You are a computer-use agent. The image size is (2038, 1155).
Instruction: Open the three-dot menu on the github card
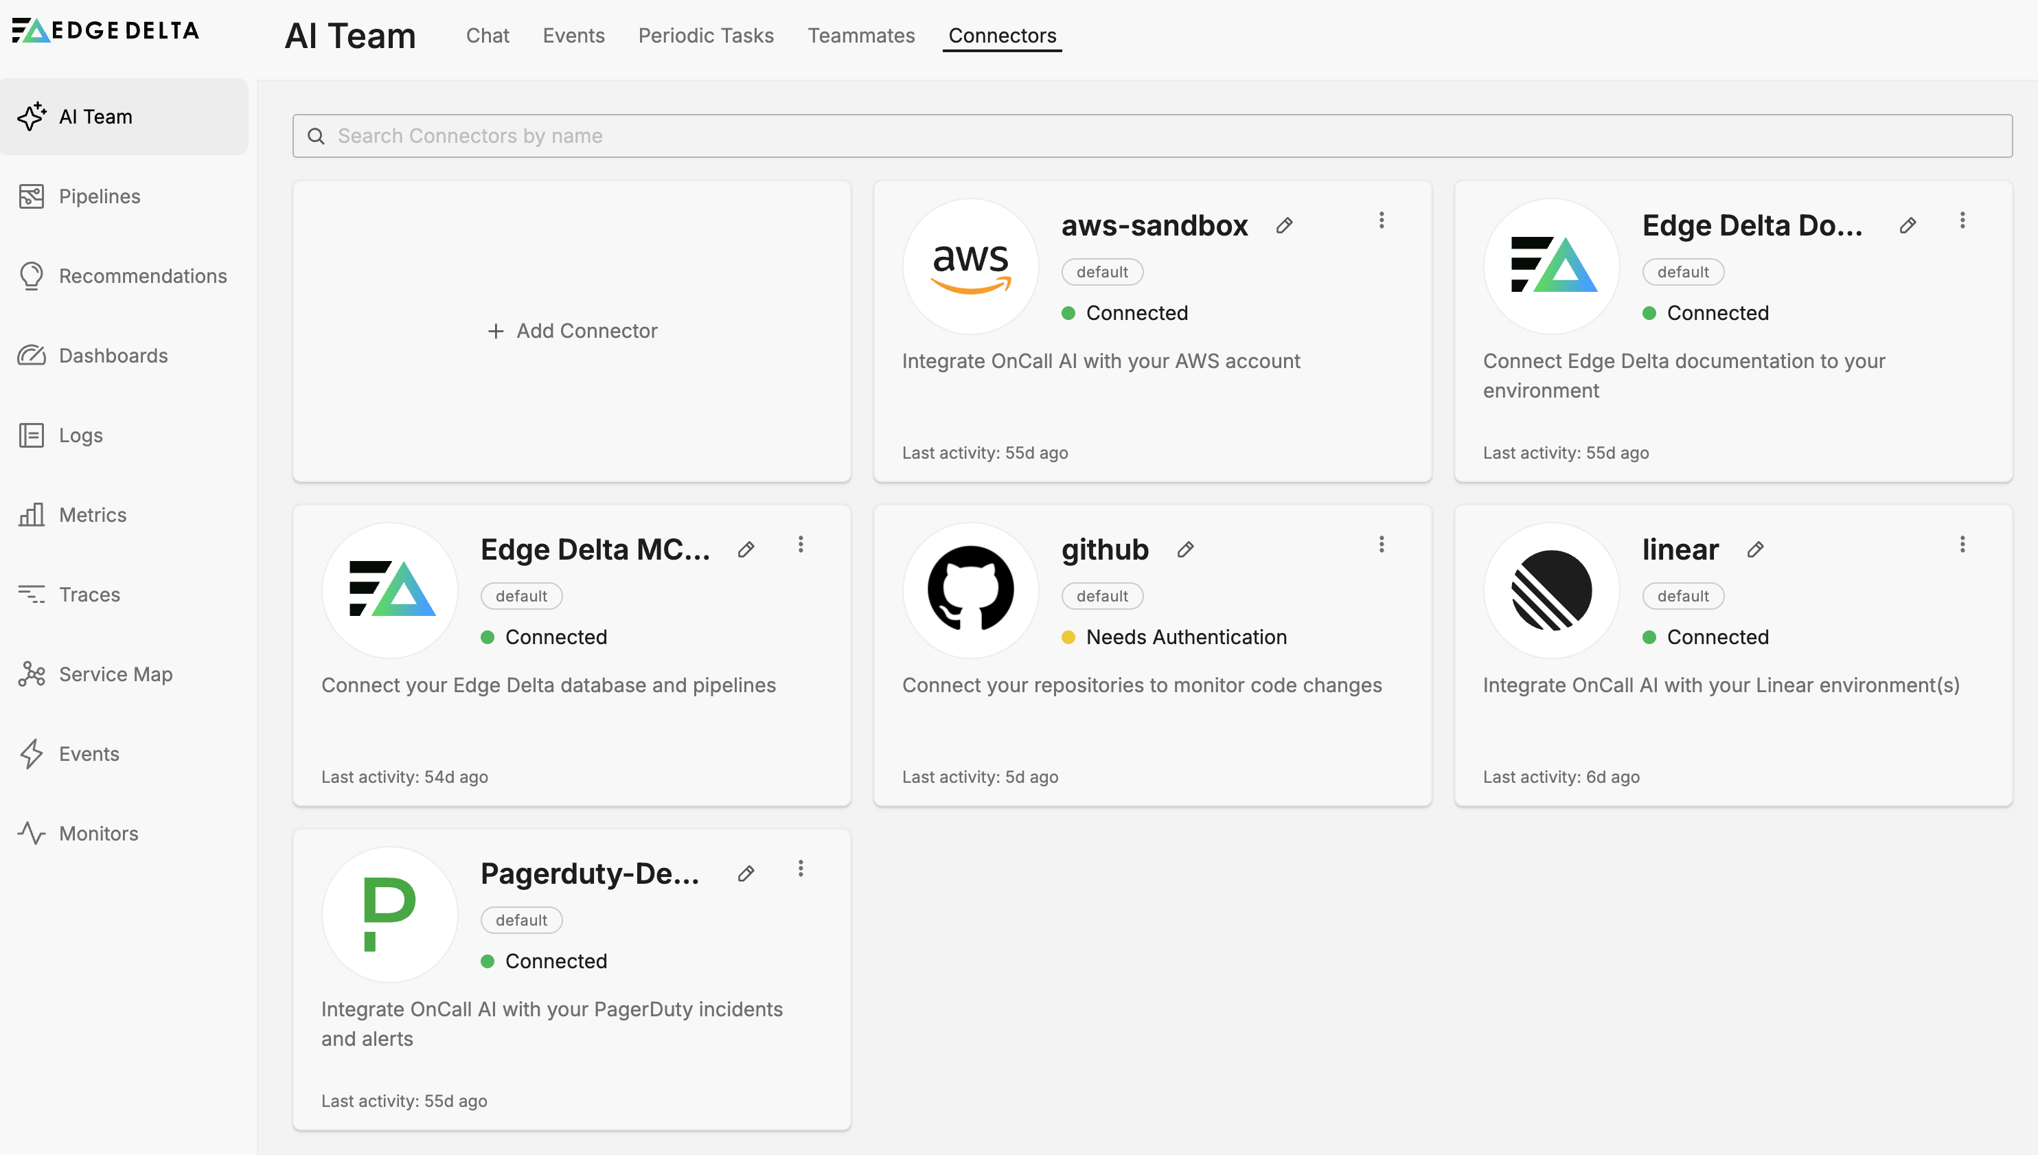[x=1382, y=544]
